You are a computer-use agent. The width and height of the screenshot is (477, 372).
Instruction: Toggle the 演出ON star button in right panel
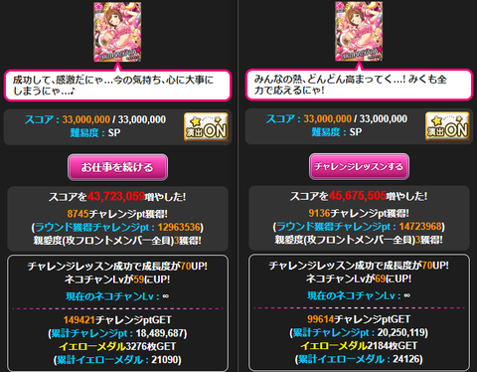447,126
